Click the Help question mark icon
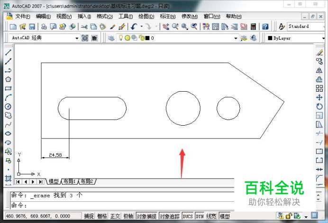 click(x=265, y=26)
